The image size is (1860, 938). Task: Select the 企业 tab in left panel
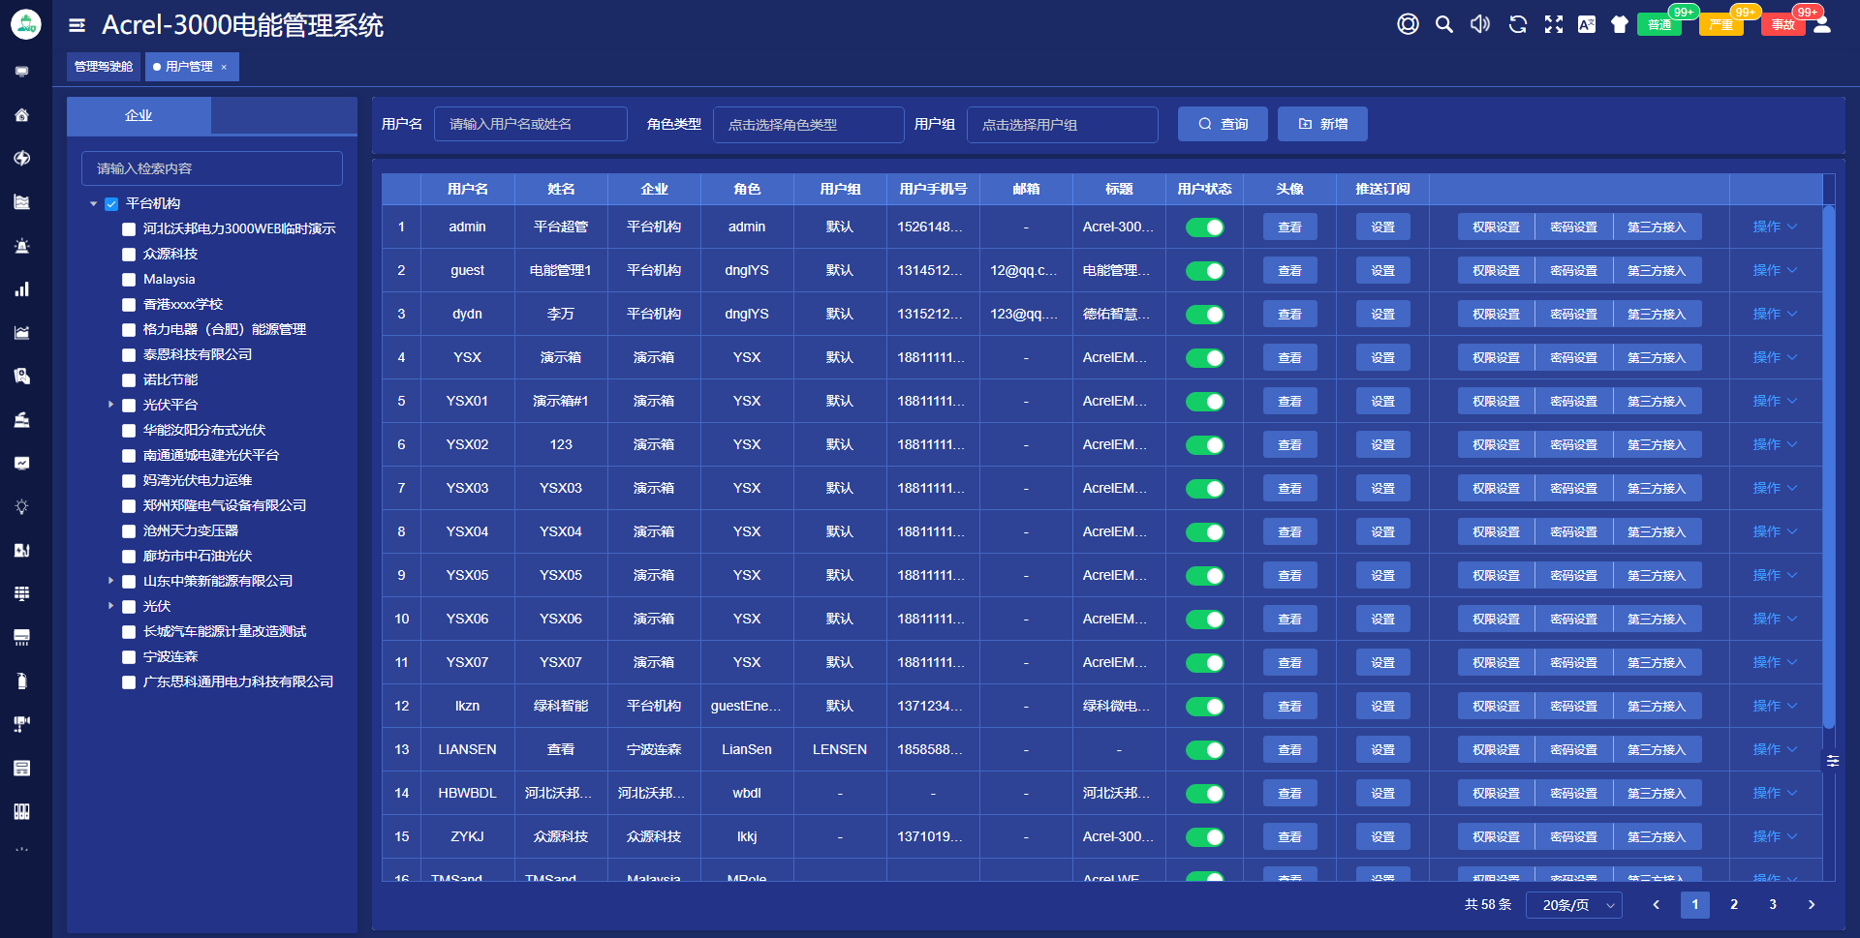click(x=139, y=115)
